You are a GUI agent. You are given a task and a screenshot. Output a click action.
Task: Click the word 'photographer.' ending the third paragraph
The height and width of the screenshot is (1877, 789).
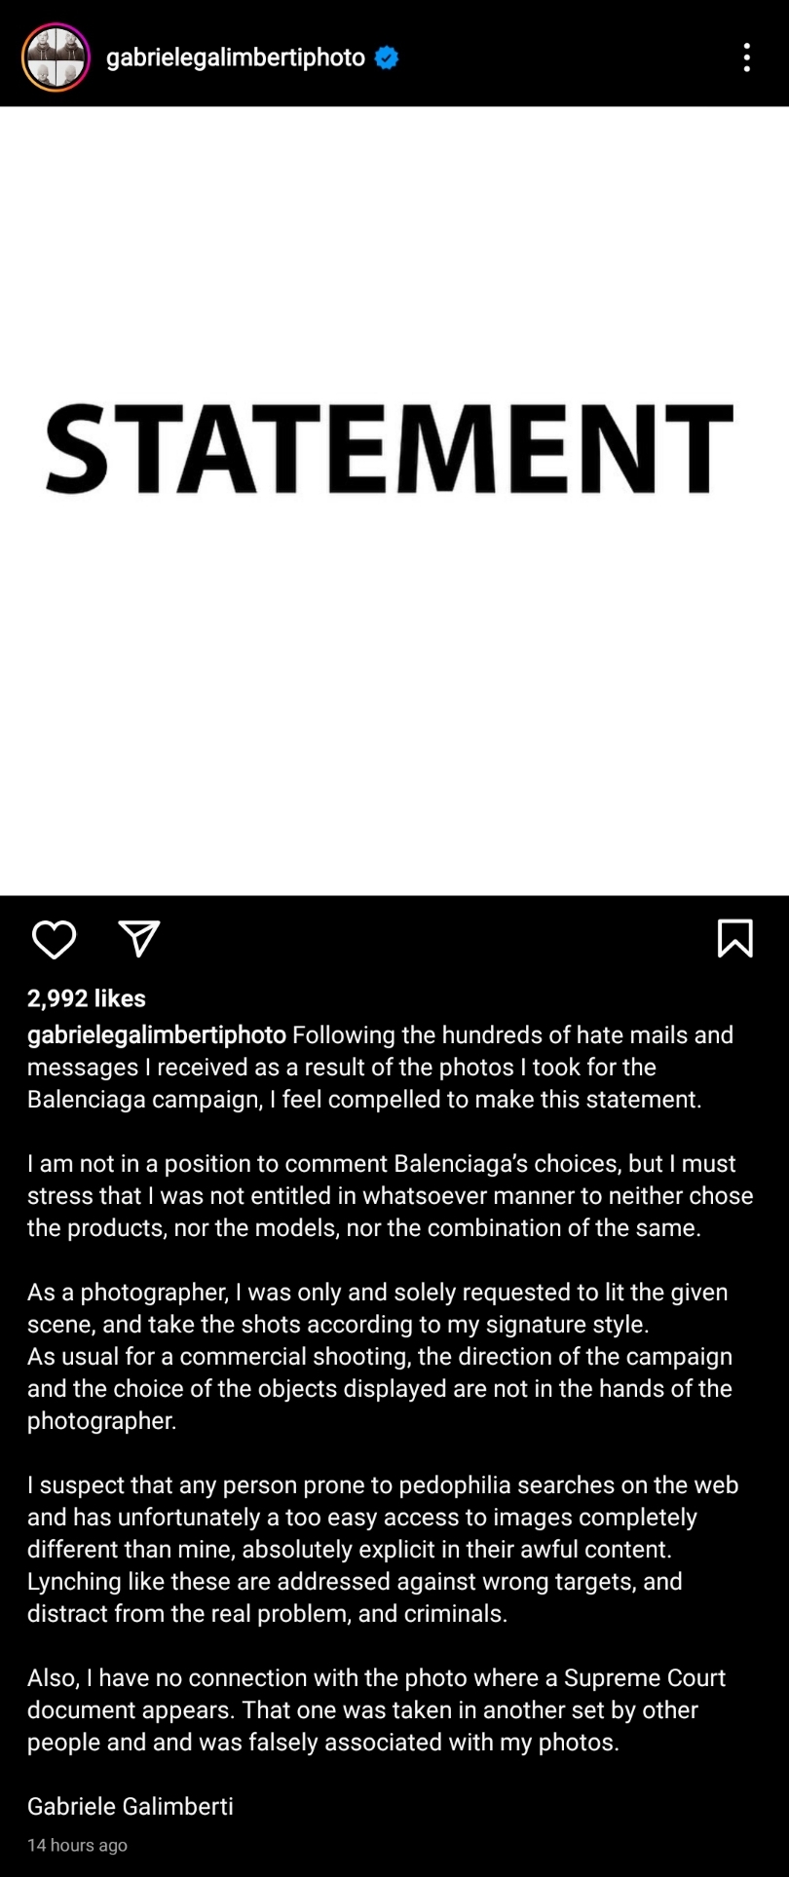102,1420
